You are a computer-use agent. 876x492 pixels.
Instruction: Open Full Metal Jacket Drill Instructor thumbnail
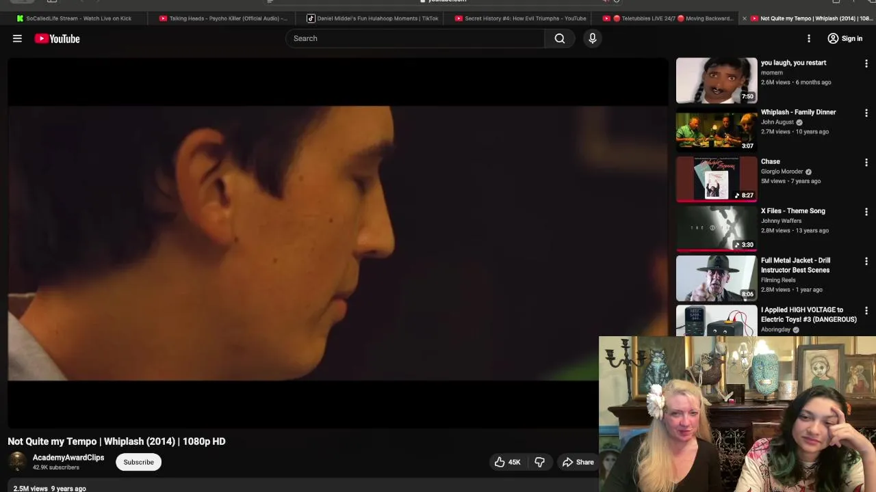(x=717, y=278)
